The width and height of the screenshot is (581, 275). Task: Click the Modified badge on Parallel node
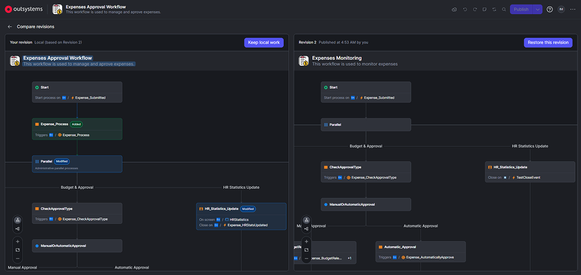62,161
